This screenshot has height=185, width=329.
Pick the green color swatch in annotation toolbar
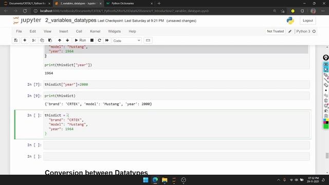(x=325, y=126)
